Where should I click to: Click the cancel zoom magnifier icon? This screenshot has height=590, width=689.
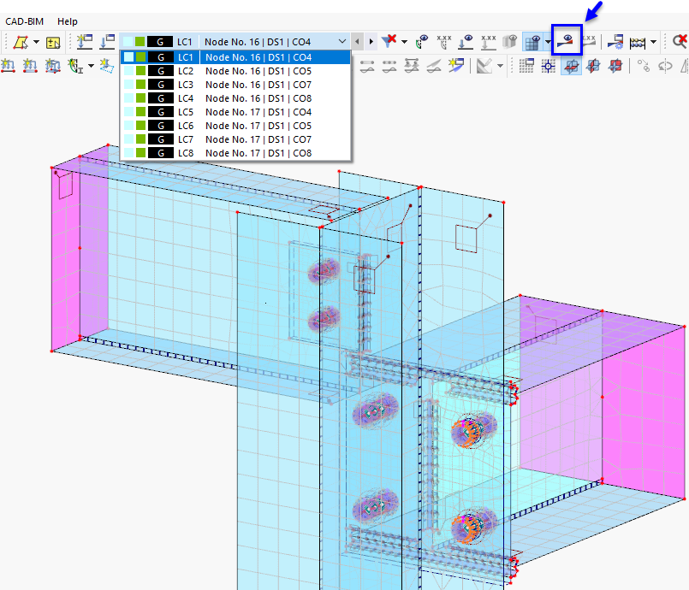tap(678, 40)
